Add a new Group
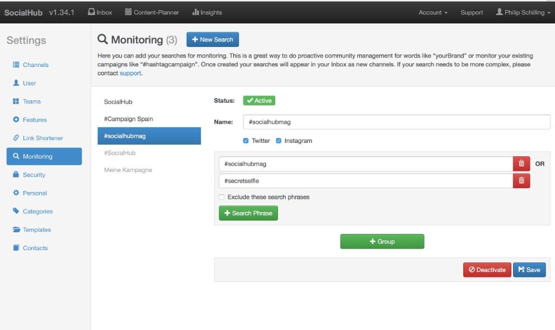This screenshot has width=555, height=330. [x=382, y=241]
